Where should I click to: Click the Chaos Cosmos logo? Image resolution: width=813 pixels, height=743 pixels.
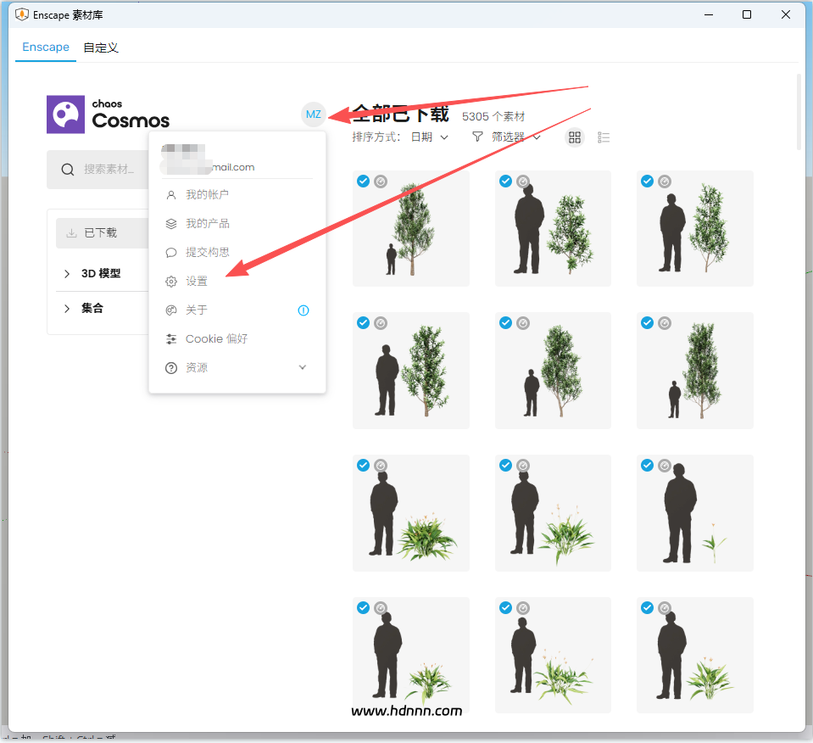pos(109,115)
